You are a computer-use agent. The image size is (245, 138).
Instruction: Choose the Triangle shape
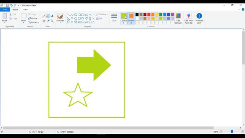point(90,15)
